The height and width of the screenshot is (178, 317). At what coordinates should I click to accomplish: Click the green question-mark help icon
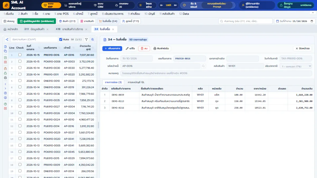(x=5, y=104)
